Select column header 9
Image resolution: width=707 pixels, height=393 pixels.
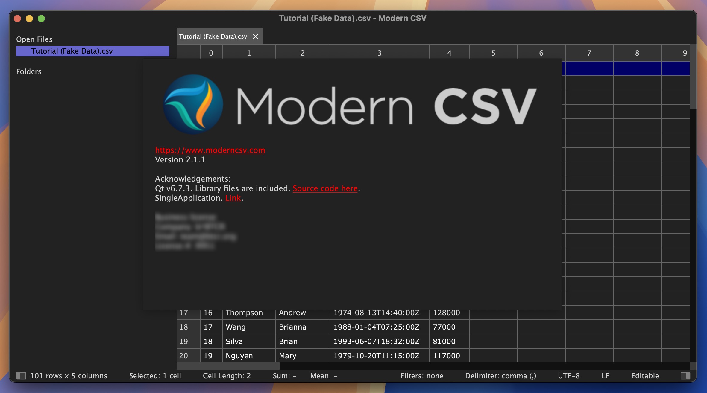(676, 53)
